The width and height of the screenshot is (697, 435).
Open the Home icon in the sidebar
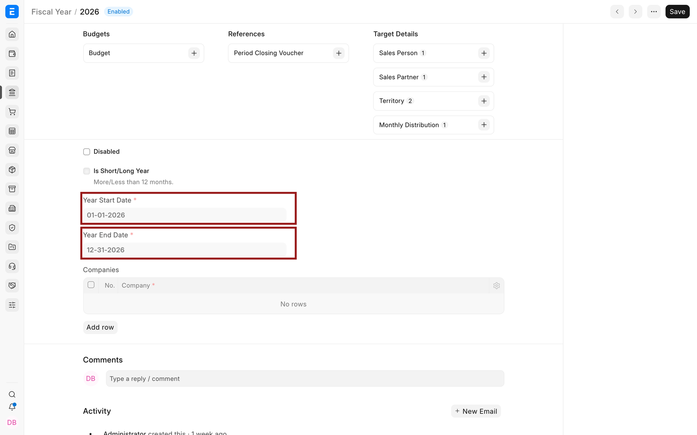click(12, 34)
